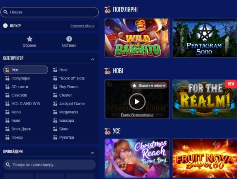Select Cascade category text

19,95
